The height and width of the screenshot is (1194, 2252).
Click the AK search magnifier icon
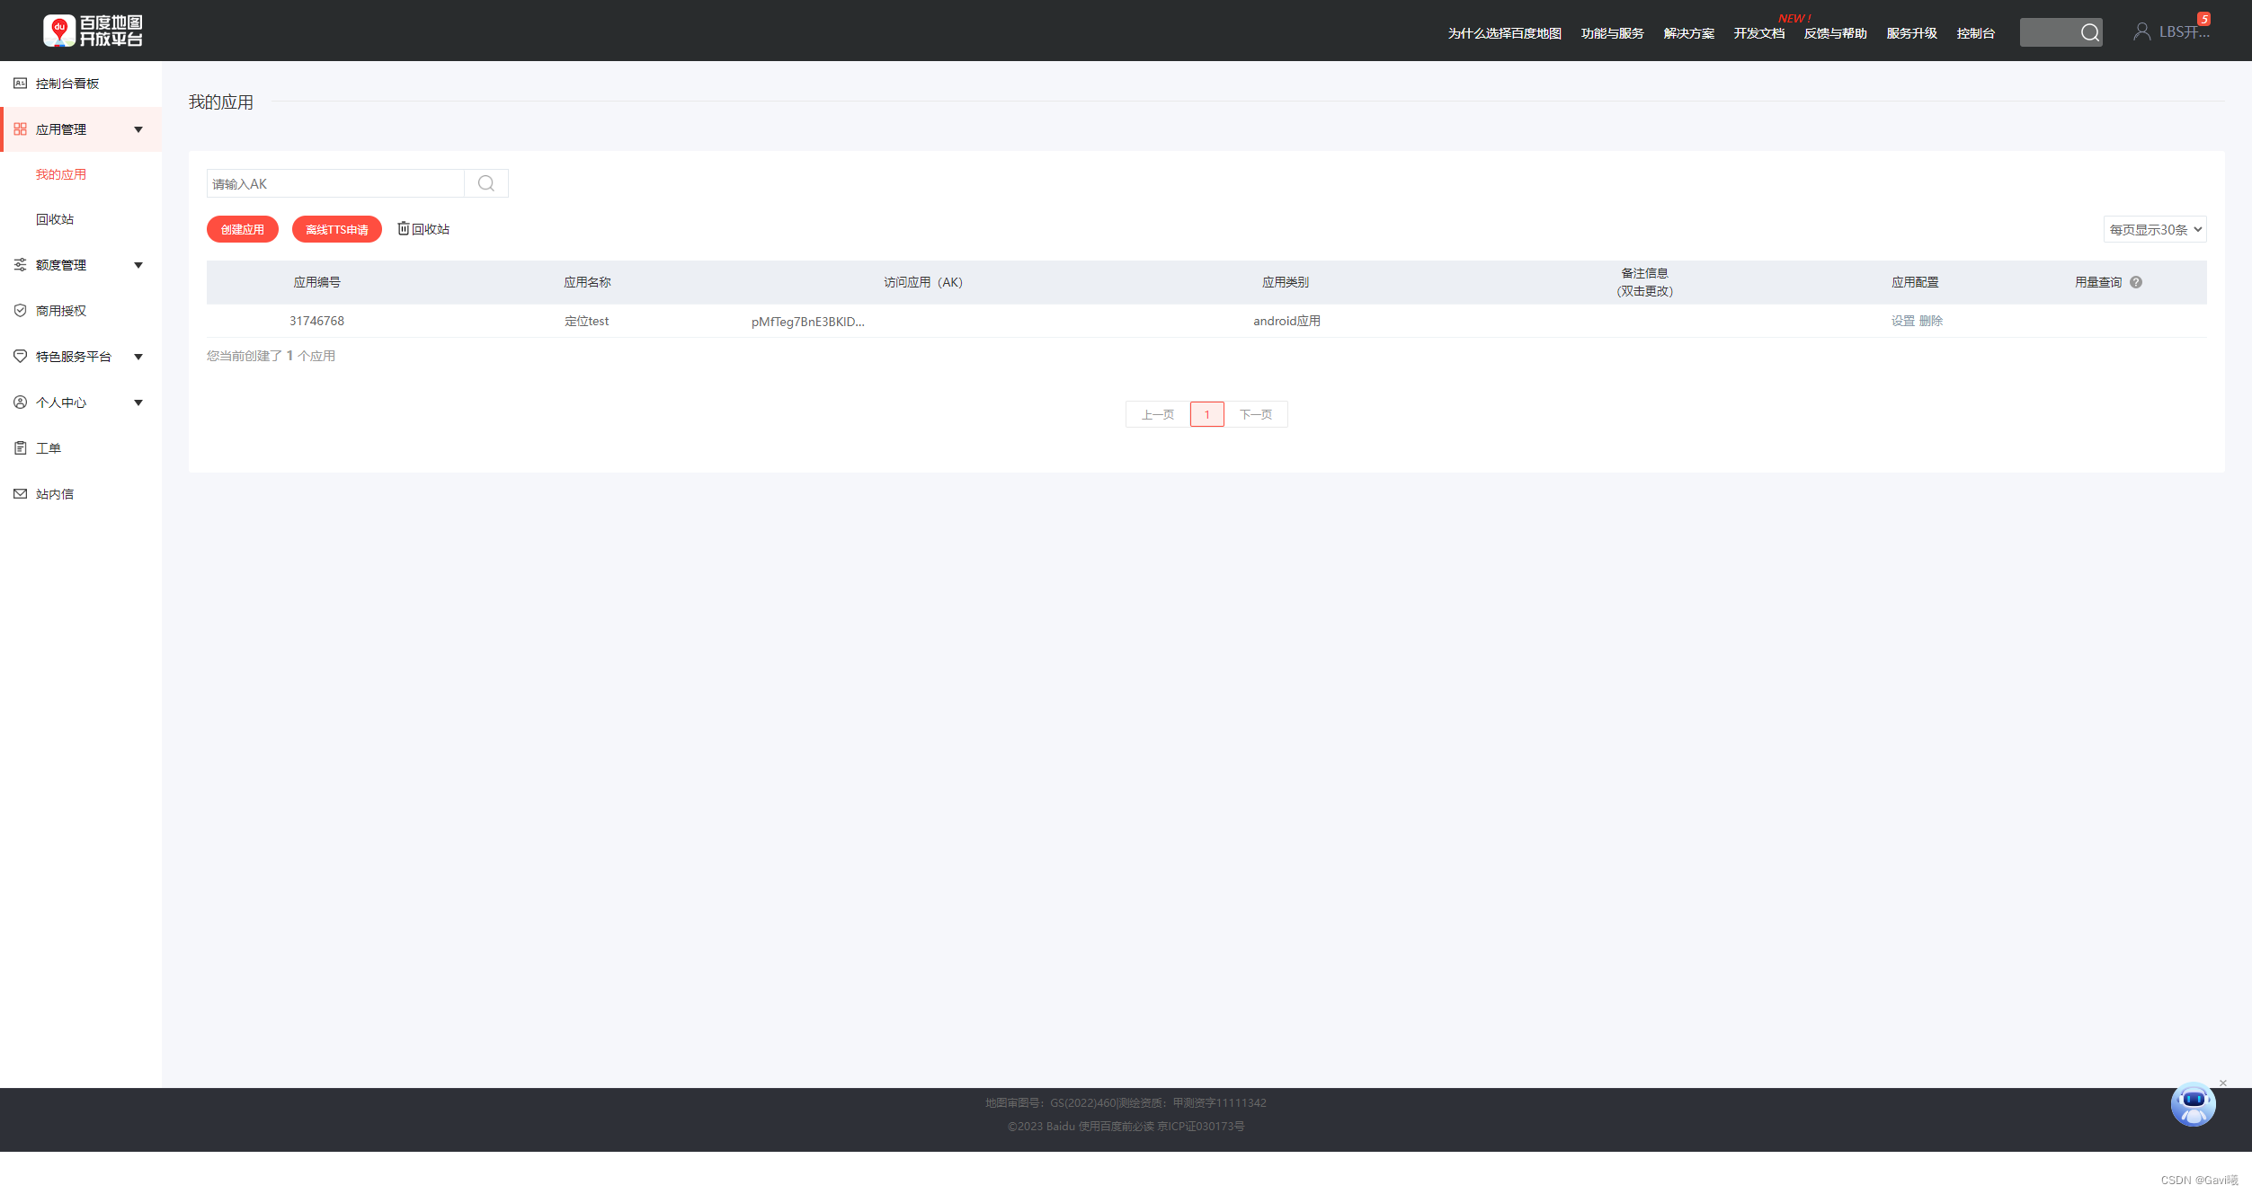click(486, 183)
